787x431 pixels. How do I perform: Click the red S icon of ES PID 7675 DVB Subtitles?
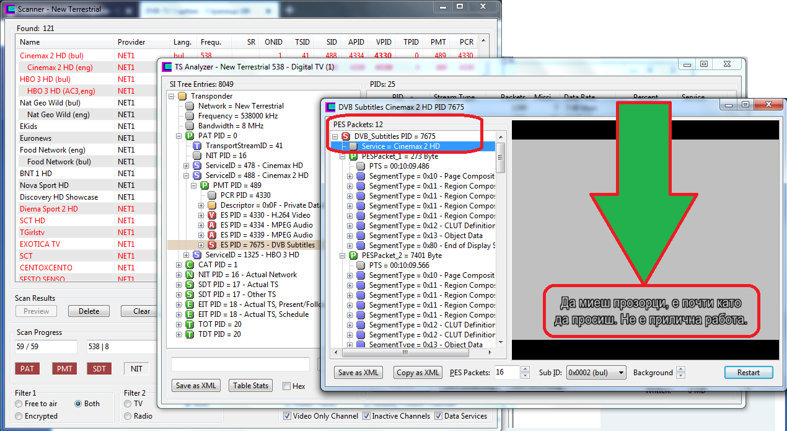(x=212, y=245)
